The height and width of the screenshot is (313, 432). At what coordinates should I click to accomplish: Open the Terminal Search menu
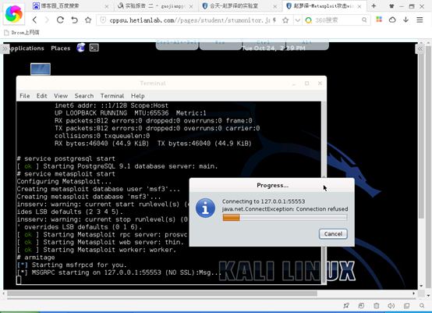pyautogui.click(x=84, y=96)
